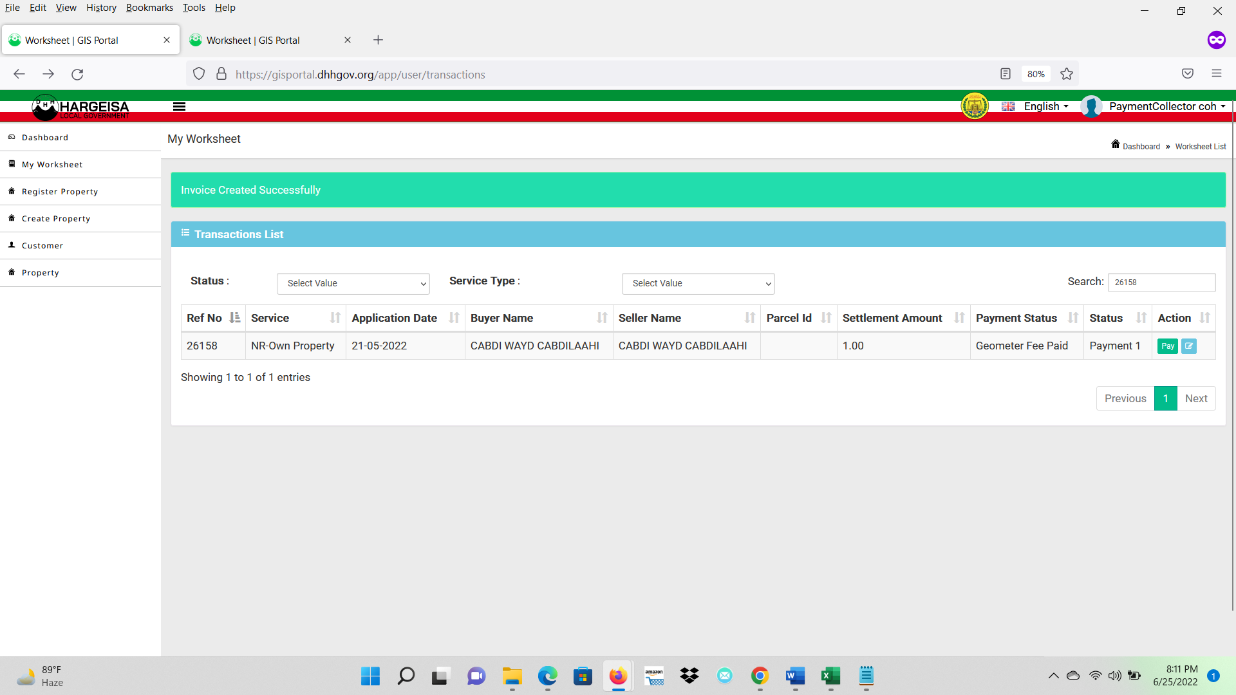This screenshot has height=695, width=1236.
Task: Sort by Settlement Amount column
Action: pos(904,318)
